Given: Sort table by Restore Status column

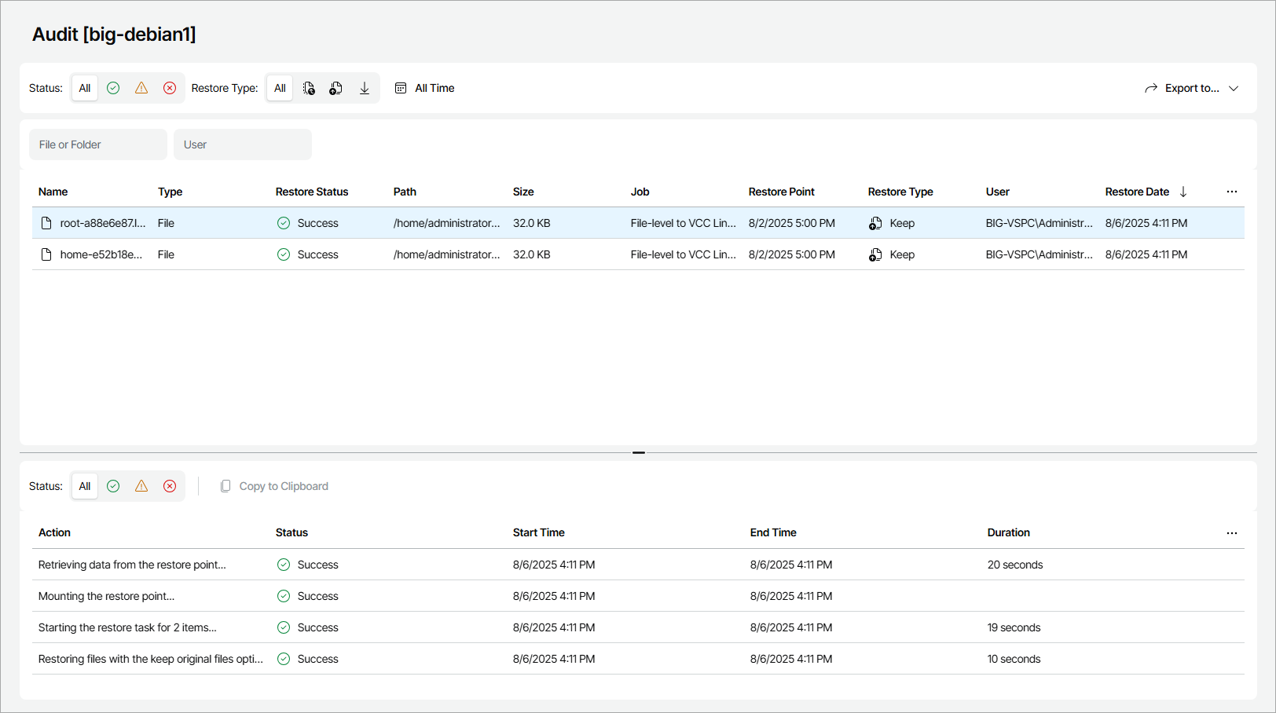Looking at the screenshot, I should (x=312, y=192).
